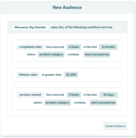Select the 30 days time window
Viewport: 136px width, 138px height.
108,95
